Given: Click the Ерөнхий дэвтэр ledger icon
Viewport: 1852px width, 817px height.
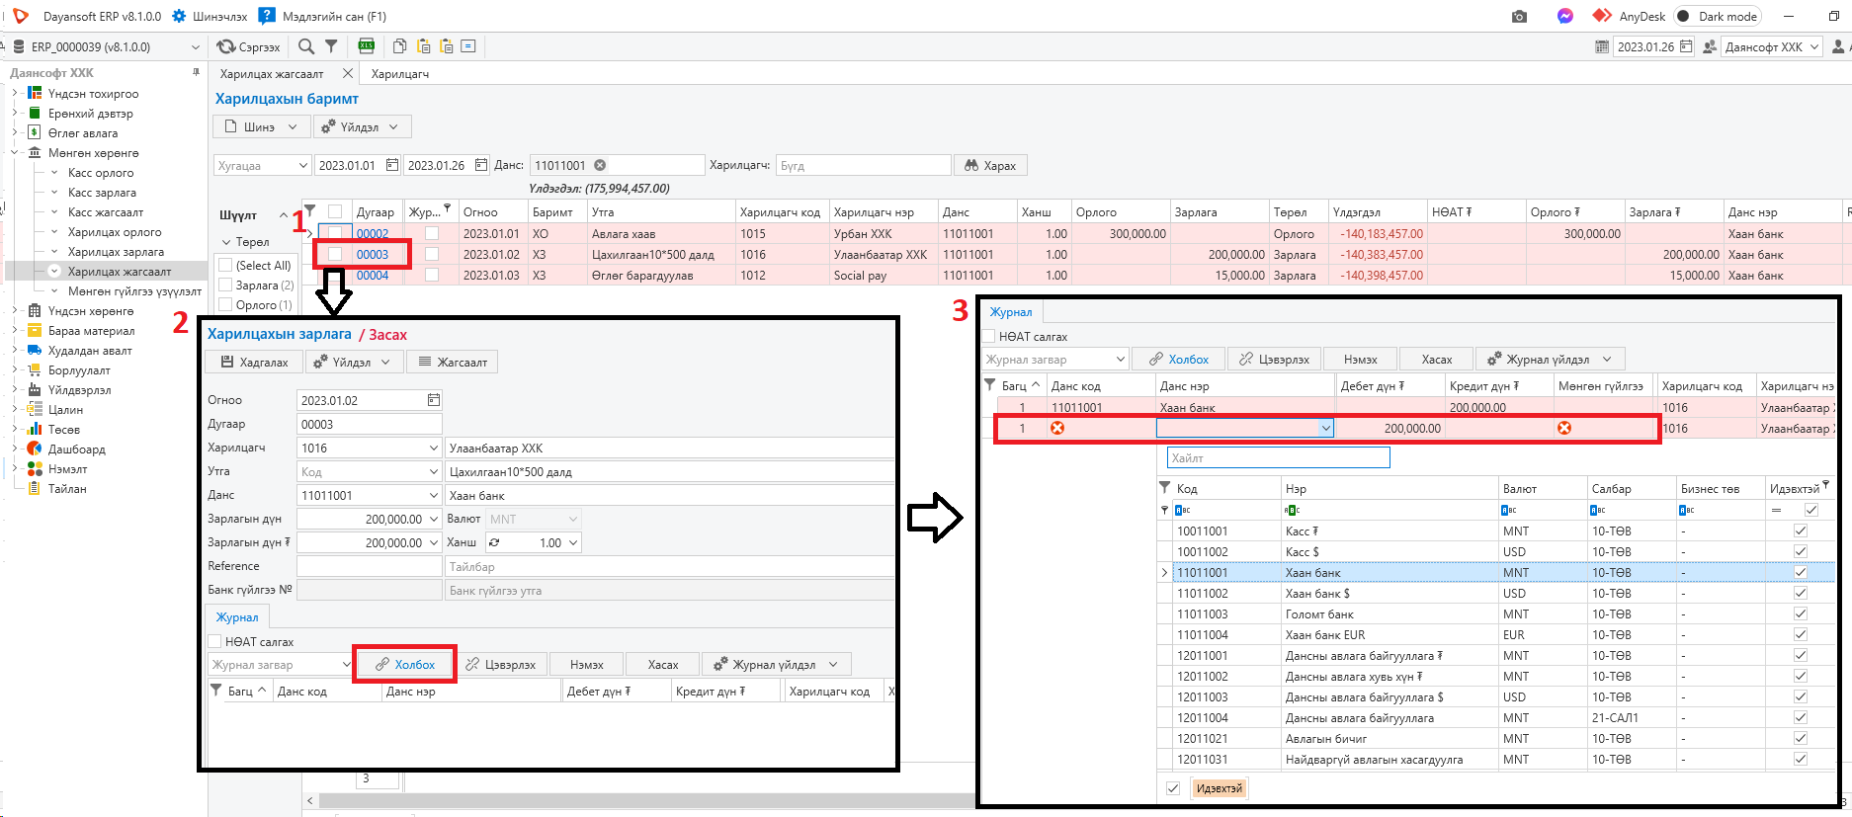Looking at the screenshot, I should point(35,114).
